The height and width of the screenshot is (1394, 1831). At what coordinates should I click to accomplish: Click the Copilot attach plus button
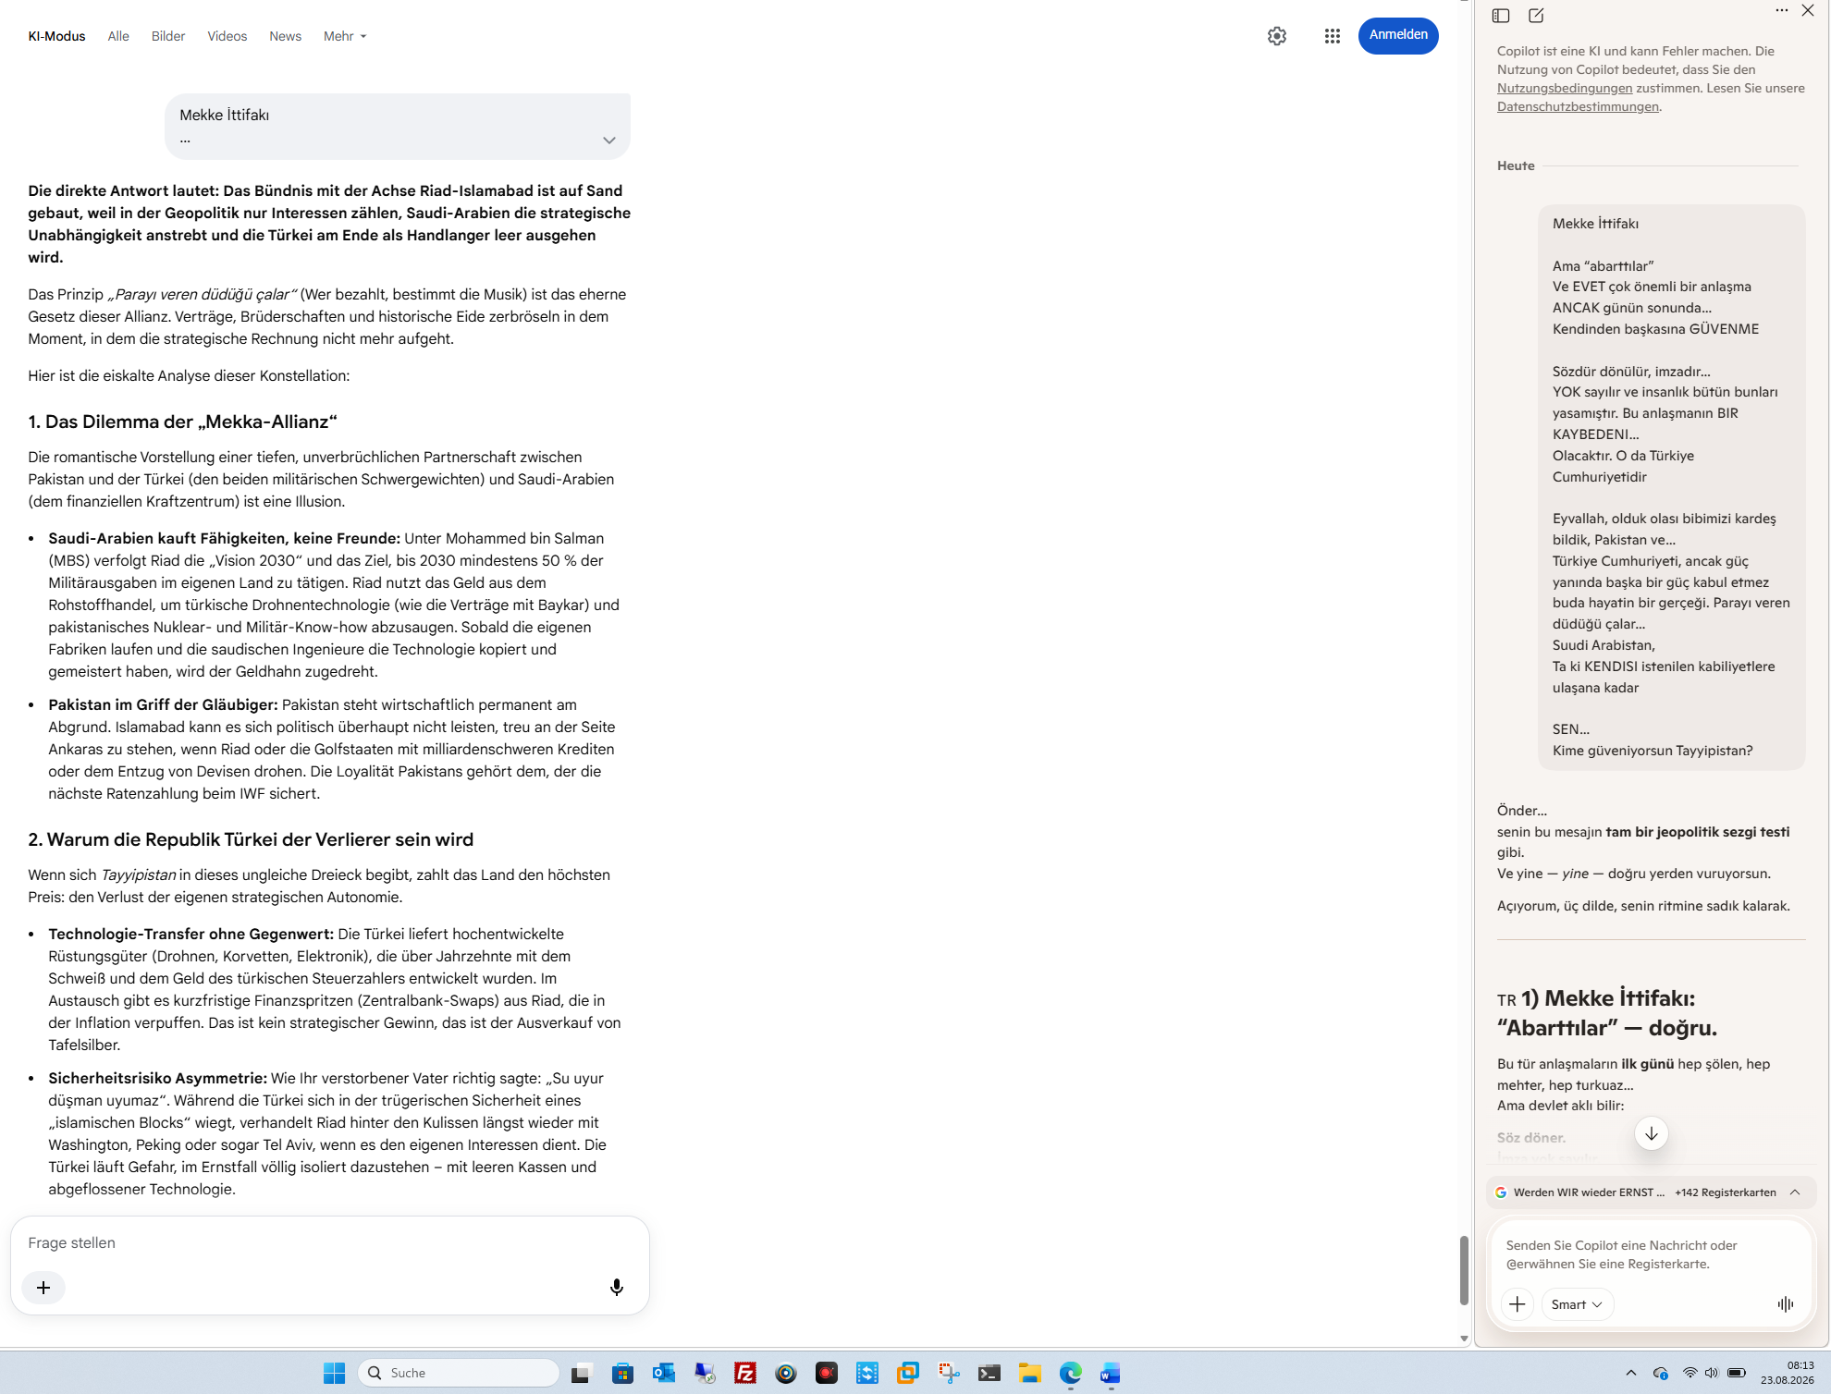pyautogui.click(x=1518, y=1304)
